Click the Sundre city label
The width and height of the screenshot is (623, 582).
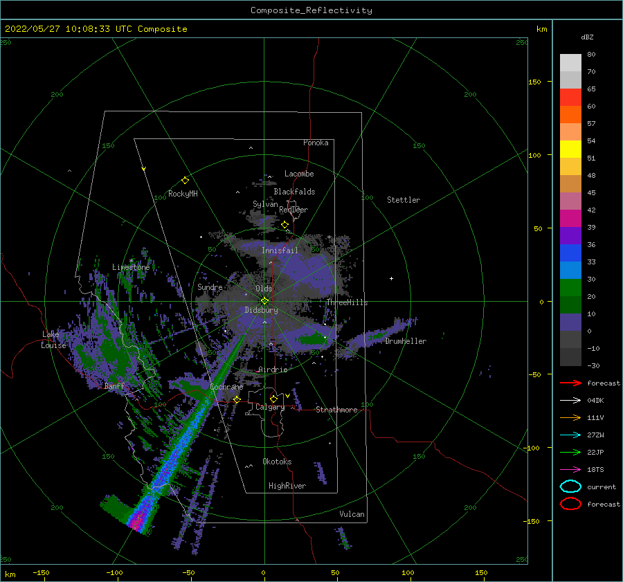pyautogui.click(x=210, y=287)
